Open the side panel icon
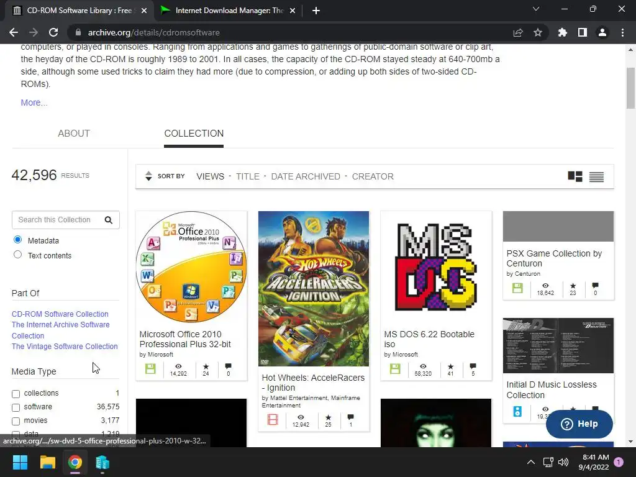 click(x=583, y=32)
